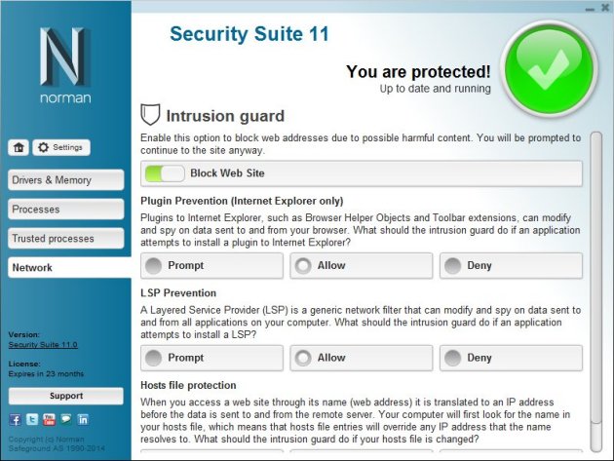Click the Intrusion guard shield icon

(x=150, y=114)
